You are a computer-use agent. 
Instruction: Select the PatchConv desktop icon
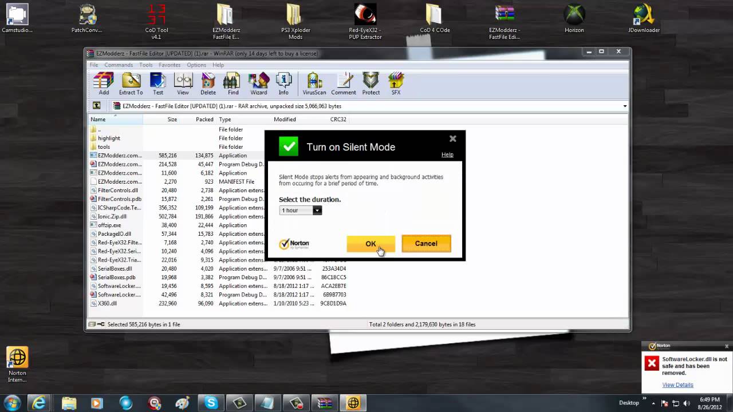coord(87,19)
